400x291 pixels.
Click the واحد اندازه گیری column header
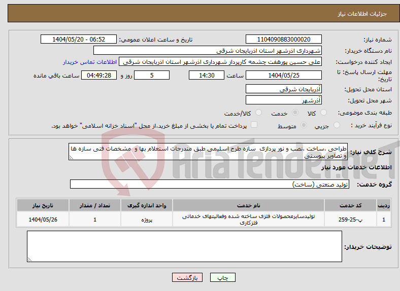coord(147,205)
